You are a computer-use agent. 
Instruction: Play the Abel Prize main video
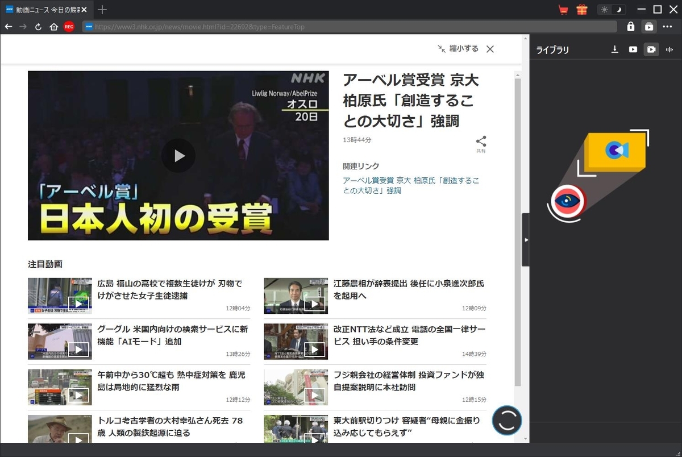tap(178, 156)
